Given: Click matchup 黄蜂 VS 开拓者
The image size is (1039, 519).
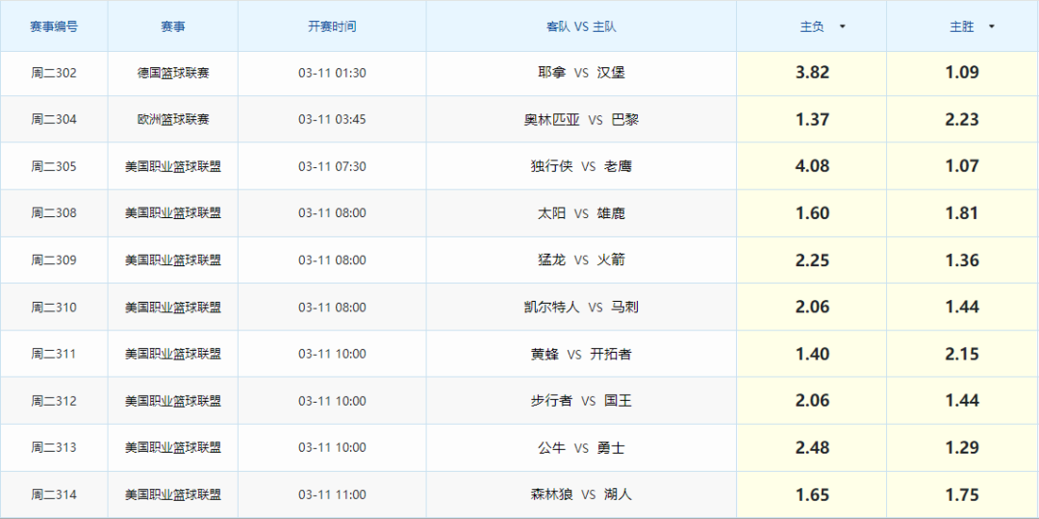Looking at the screenshot, I should click(x=581, y=354).
